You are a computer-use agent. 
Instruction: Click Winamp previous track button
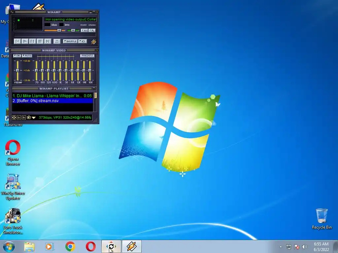point(17,41)
